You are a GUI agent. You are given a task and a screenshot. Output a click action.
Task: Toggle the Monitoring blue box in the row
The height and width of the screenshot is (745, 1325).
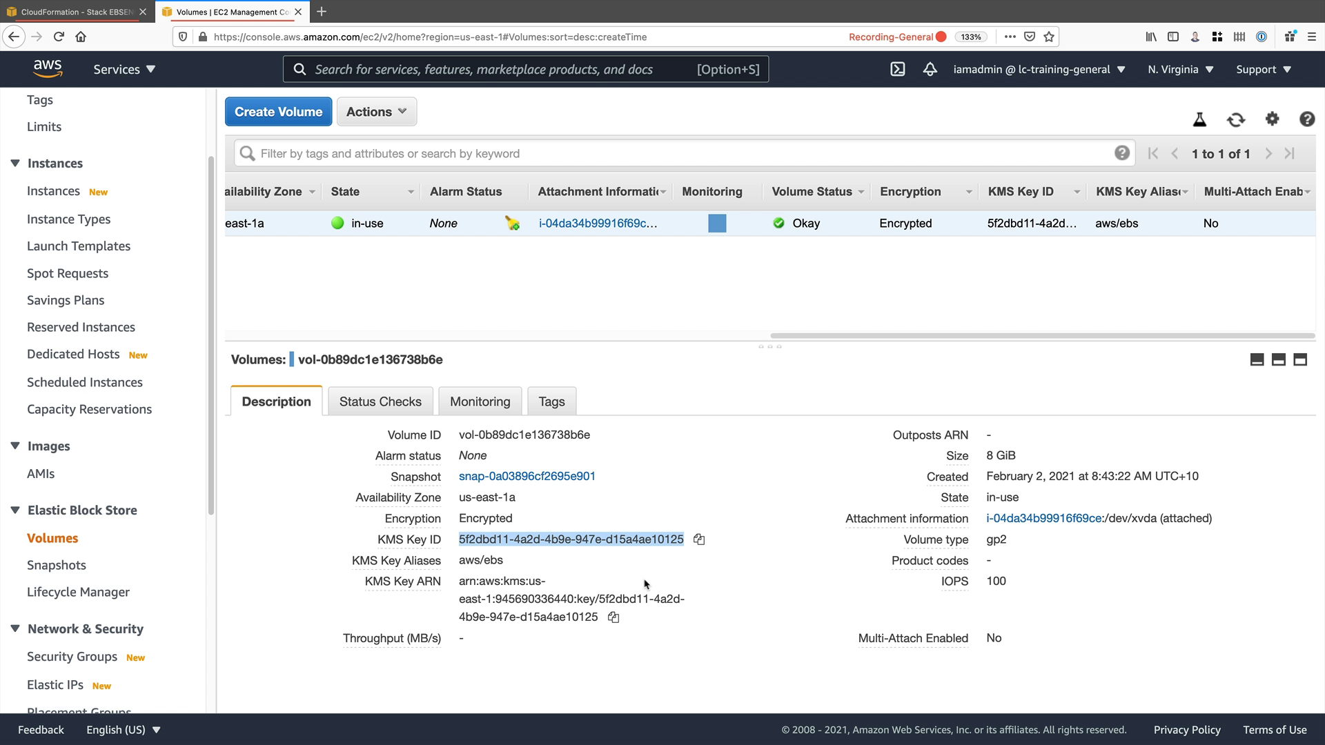tap(717, 223)
